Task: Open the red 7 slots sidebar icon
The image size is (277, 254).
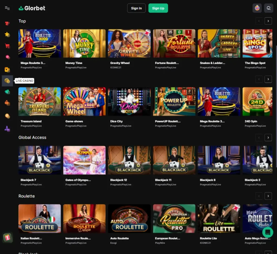Action: click(7, 23)
